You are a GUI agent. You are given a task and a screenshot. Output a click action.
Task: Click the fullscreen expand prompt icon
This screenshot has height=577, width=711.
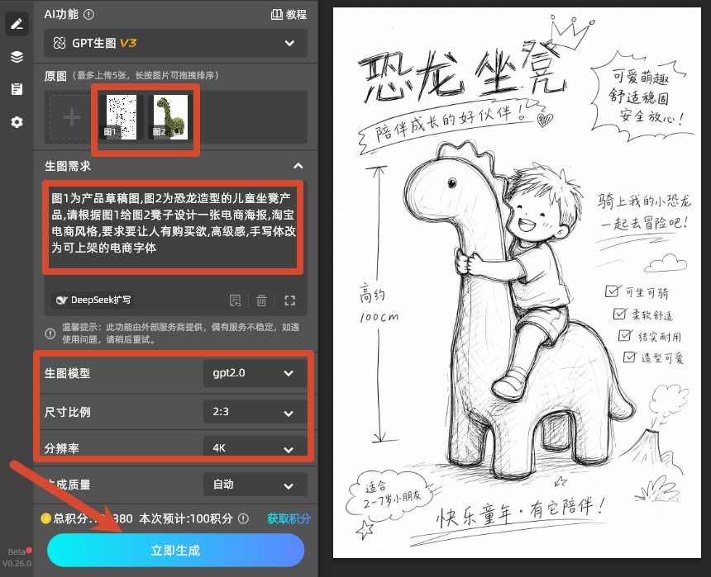pos(289,300)
